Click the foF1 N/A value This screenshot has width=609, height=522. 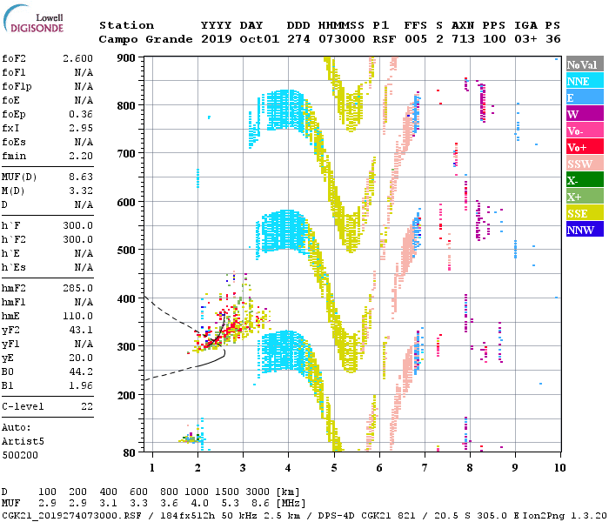(84, 72)
